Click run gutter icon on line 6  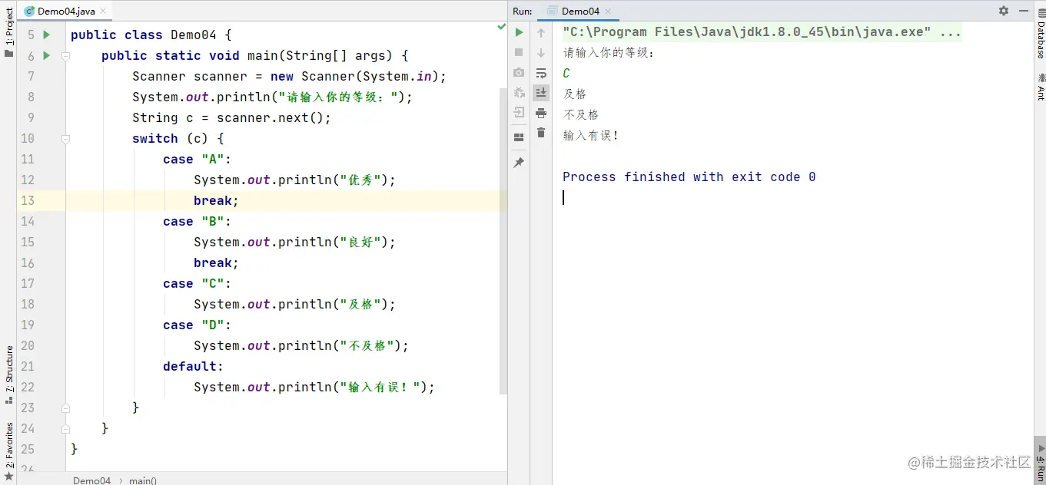click(x=47, y=55)
